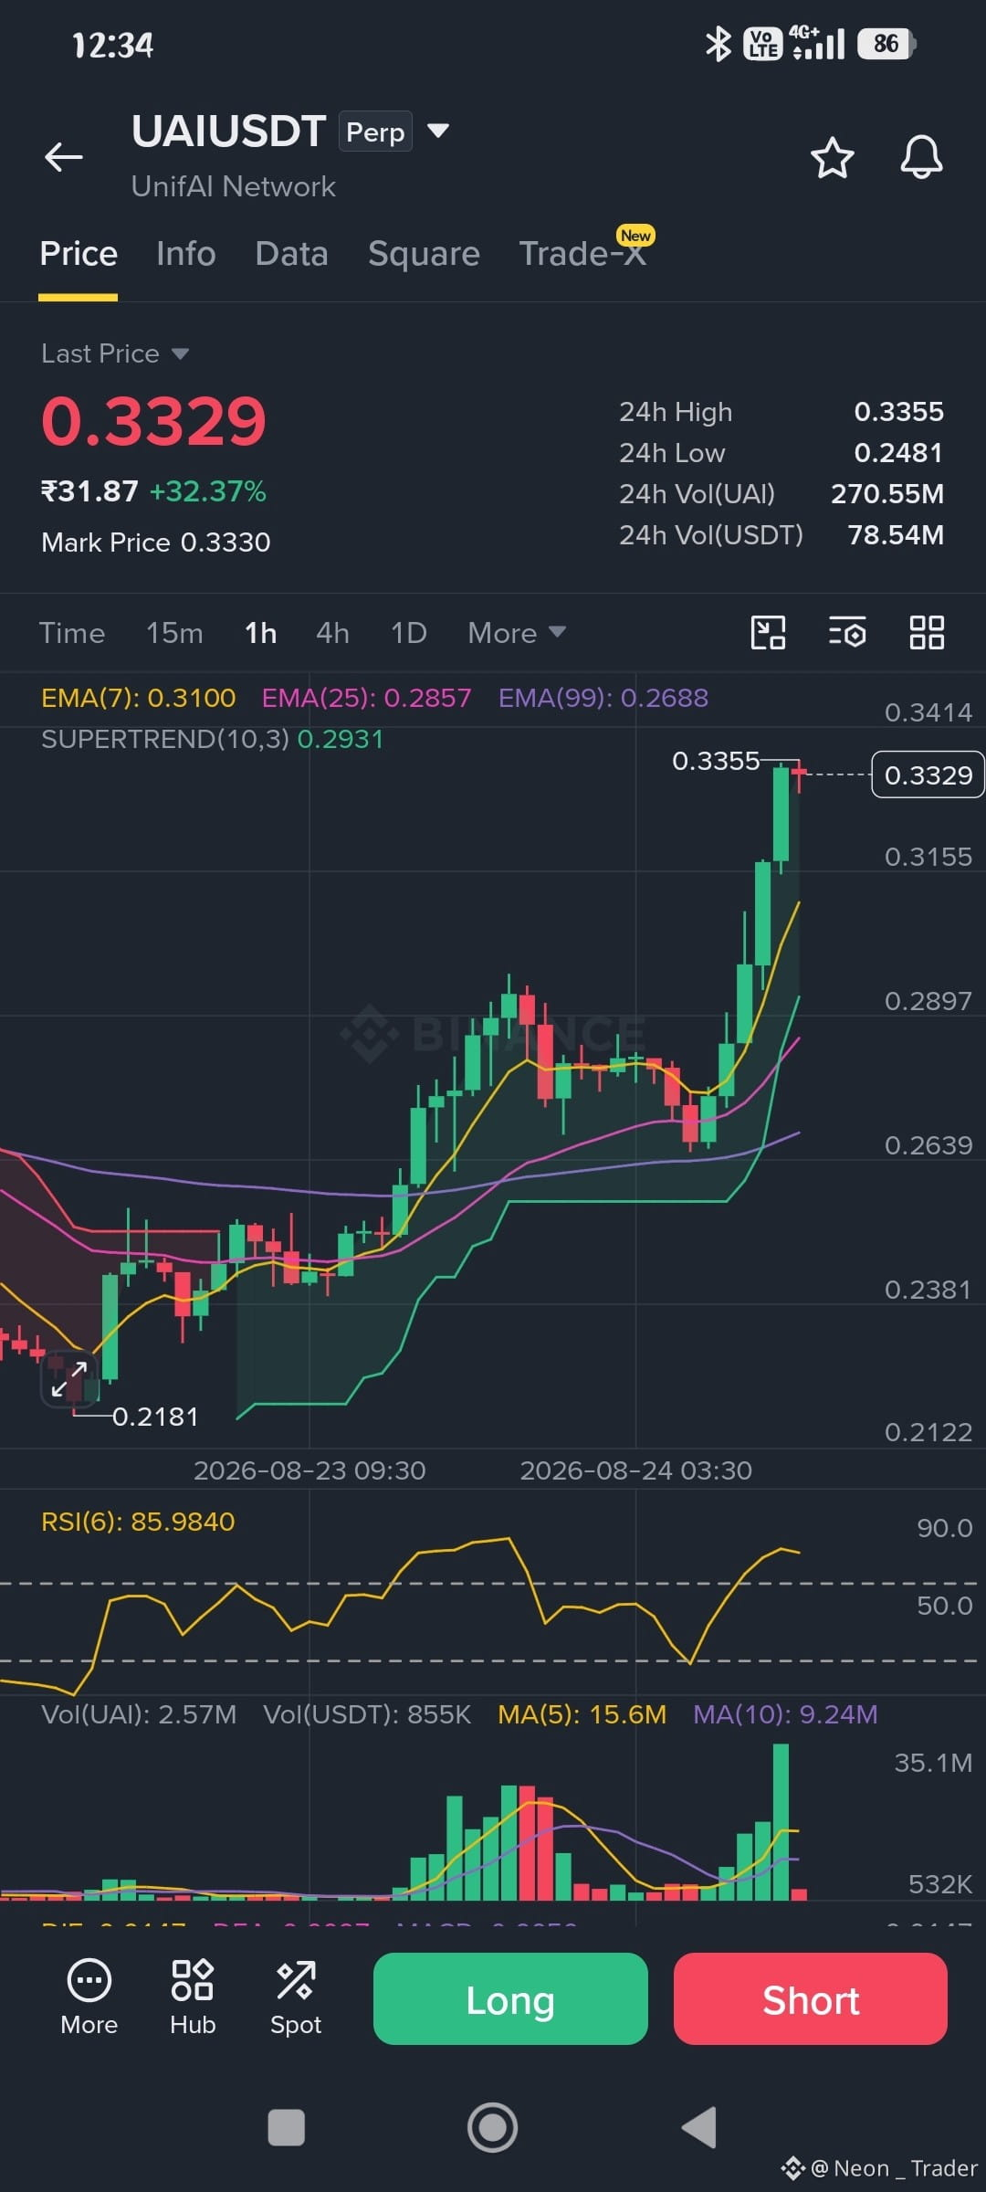The image size is (986, 2192).
Task: Tap Android home circle button
Action: [493, 2127]
